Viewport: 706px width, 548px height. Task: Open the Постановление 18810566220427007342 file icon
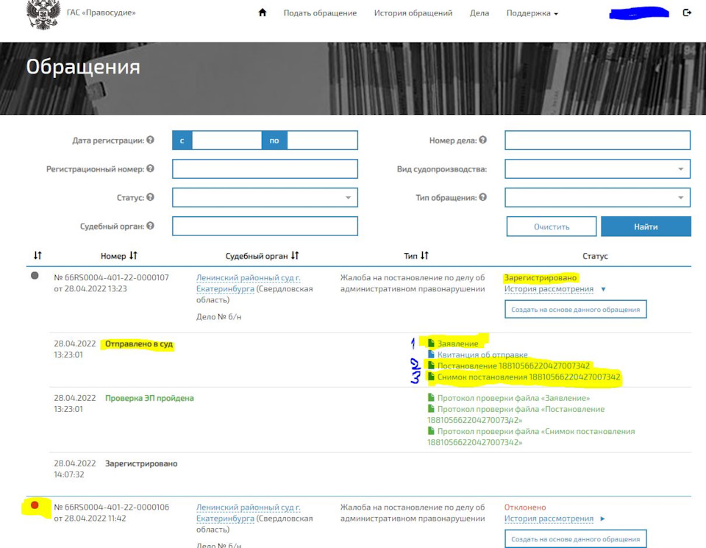[x=431, y=365]
